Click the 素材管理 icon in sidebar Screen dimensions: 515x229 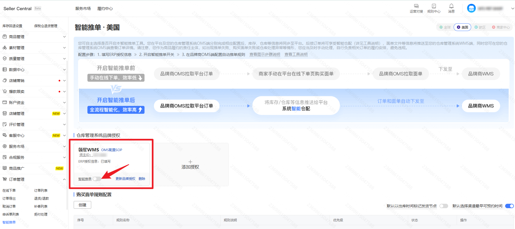pyautogui.click(x=5, y=47)
